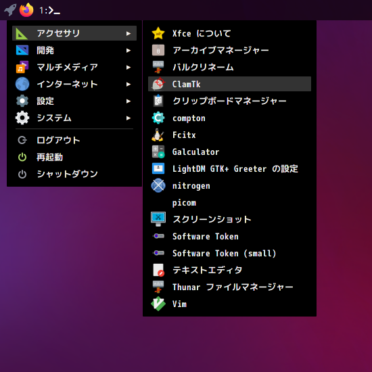The image size is (372, 372).
Task: Open Software Token (small) entry
Action: click(x=229, y=253)
